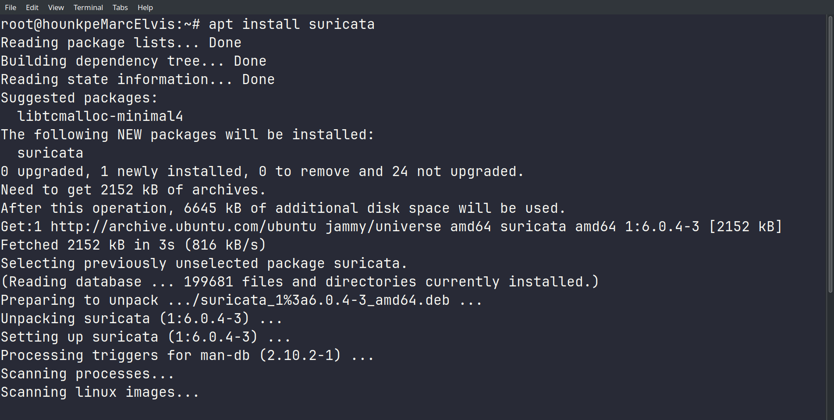834x420 pixels.
Task: Click the suricata .deb filename text
Action: [325, 300]
